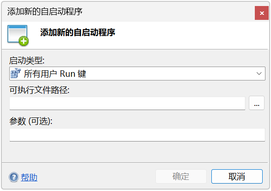The width and height of the screenshot is (271, 191).
Task: Click the 取消 button
Action: click(x=237, y=177)
